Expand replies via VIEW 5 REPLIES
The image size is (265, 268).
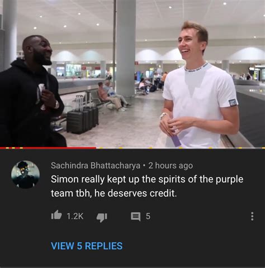(87, 246)
